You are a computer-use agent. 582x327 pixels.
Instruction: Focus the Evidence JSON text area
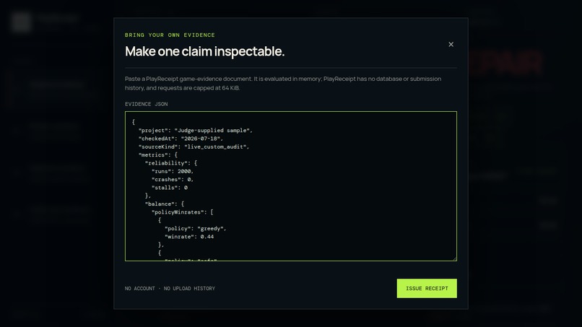tap(290, 186)
